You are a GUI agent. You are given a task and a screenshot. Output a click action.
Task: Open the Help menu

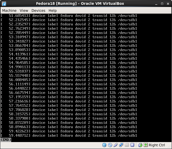click(x=52, y=10)
